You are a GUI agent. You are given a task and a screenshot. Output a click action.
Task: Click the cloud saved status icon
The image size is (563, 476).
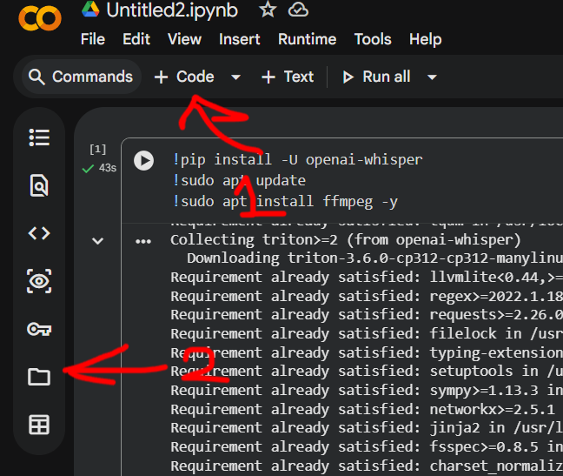pyautogui.click(x=298, y=10)
